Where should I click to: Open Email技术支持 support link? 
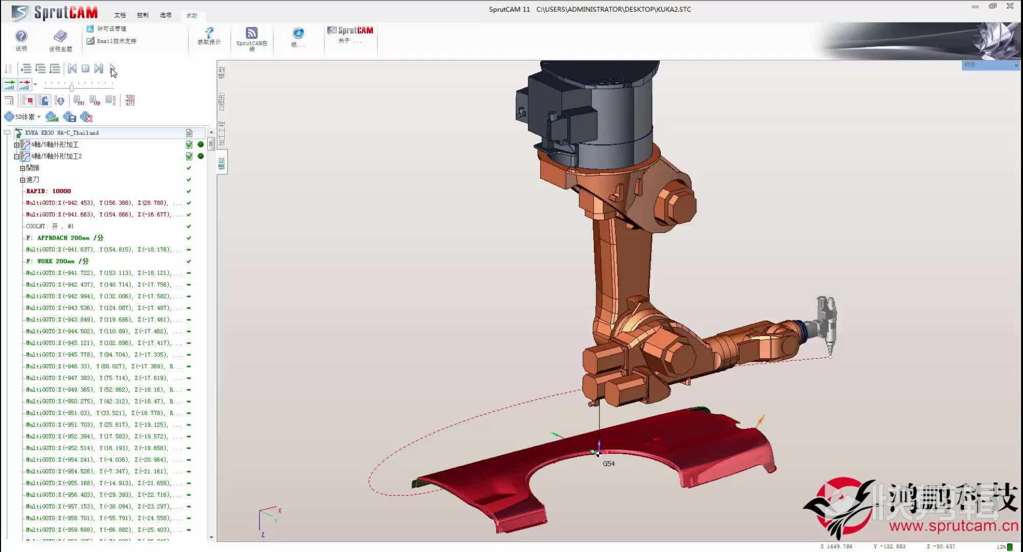tap(111, 41)
